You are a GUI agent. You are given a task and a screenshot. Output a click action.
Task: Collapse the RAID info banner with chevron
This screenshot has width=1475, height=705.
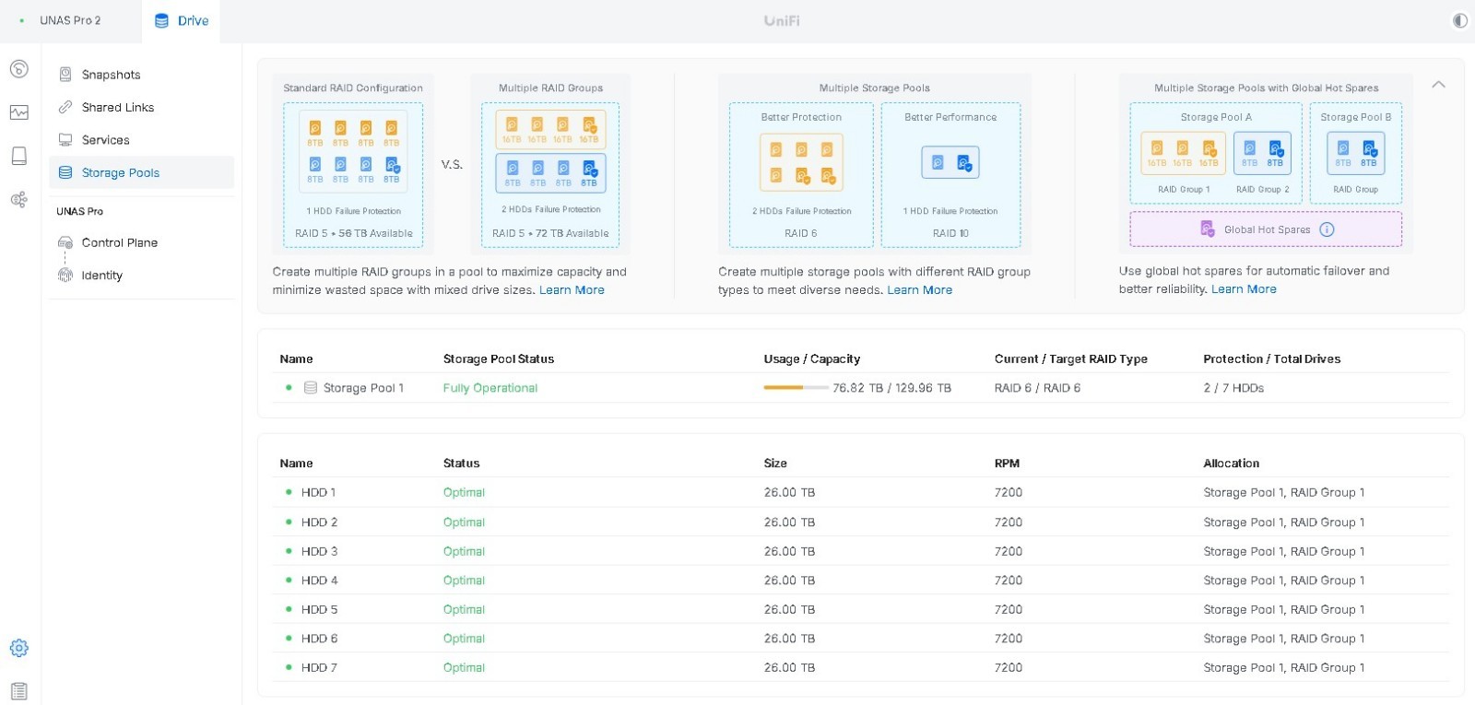tap(1438, 84)
